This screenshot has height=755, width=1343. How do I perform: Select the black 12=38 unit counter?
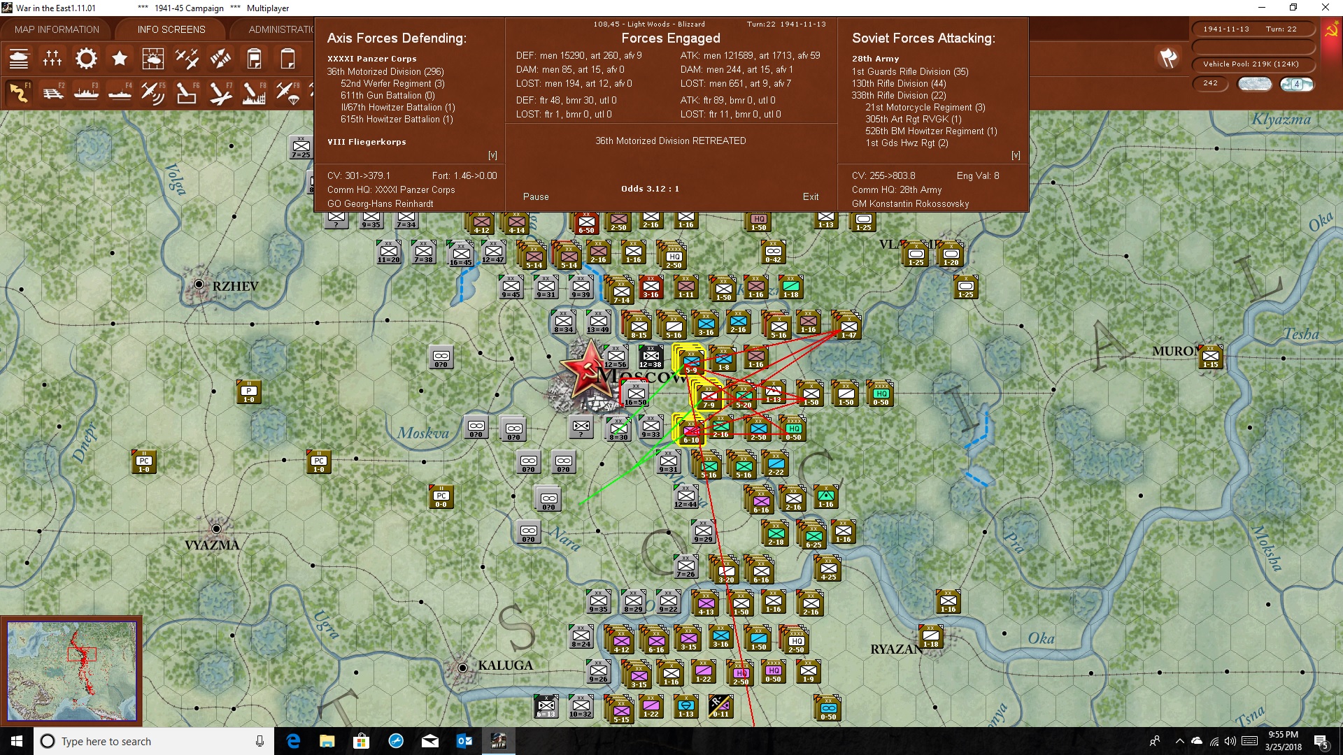click(x=651, y=357)
